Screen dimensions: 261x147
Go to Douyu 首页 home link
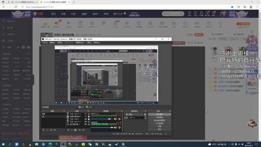tap(54, 14)
